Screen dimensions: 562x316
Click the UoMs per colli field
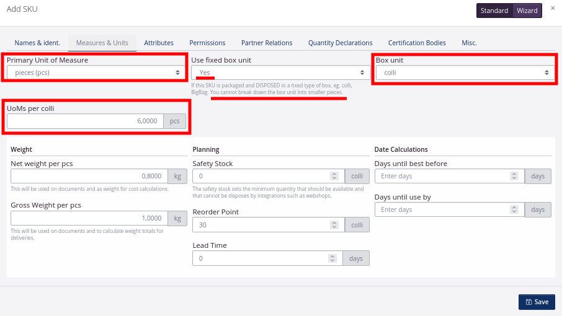click(85, 121)
